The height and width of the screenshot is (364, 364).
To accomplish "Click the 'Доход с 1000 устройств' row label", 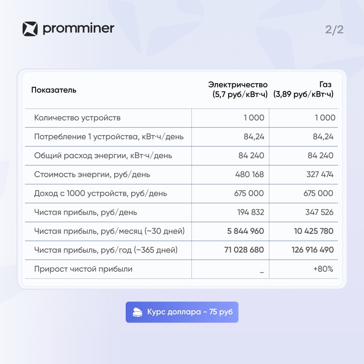I will [x=100, y=193].
